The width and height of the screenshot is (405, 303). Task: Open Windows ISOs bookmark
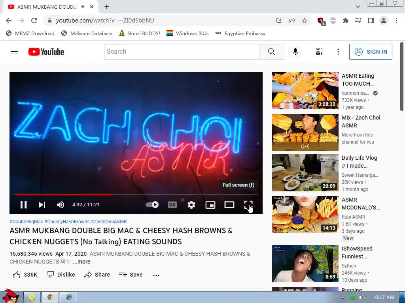(187, 33)
